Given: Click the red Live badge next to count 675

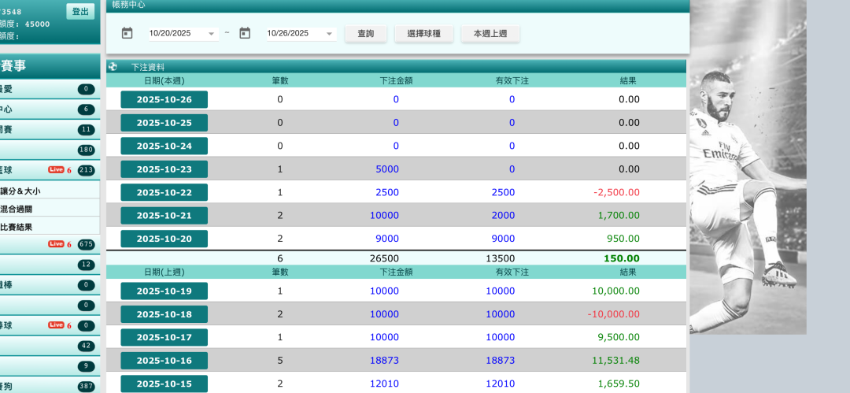Looking at the screenshot, I should (x=56, y=244).
